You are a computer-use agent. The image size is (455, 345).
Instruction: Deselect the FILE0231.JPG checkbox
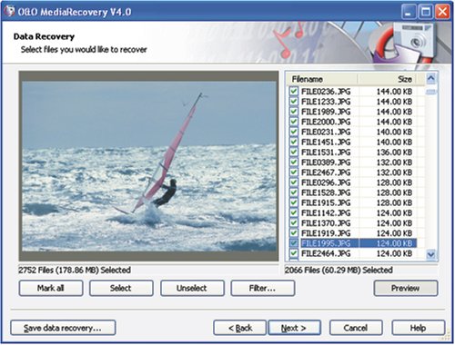pos(293,132)
